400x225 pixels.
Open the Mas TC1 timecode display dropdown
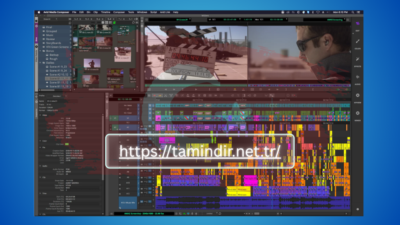pyautogui.click(x=271, y=20)
